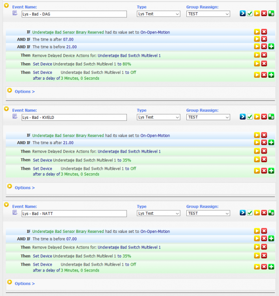Expand Options arrow under NATT event
Image resolution: width=279 pixels, height=296 pixels.
(x=10, y=283)
